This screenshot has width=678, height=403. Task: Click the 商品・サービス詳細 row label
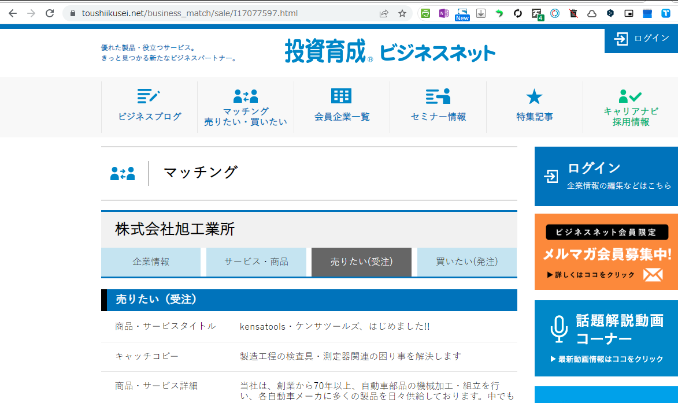pyautogui.click(x=156, y=386)
